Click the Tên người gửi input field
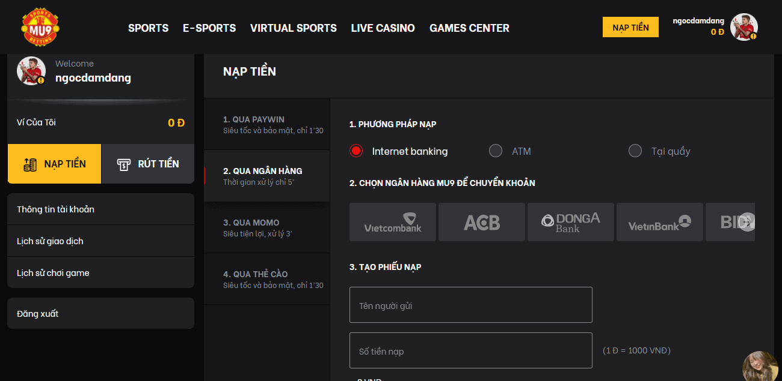Screen dimensions: 782x381 pyautogui.click(x=470, y=305)
